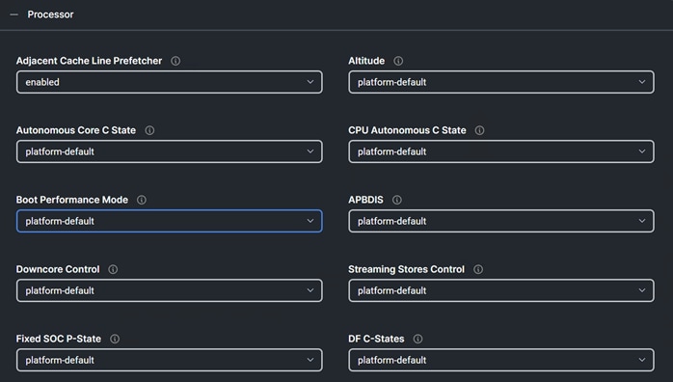The image size is (673, 382).
Task: Open CPU Autonomous C State dropdown
Action: [x=501, y=151]
